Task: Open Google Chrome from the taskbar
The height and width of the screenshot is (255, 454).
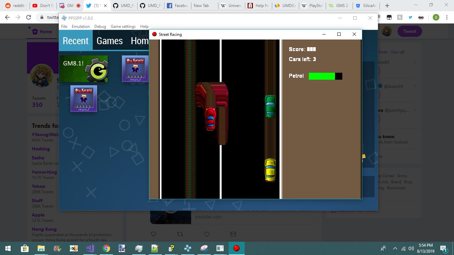Action: (x=106, y=248)
